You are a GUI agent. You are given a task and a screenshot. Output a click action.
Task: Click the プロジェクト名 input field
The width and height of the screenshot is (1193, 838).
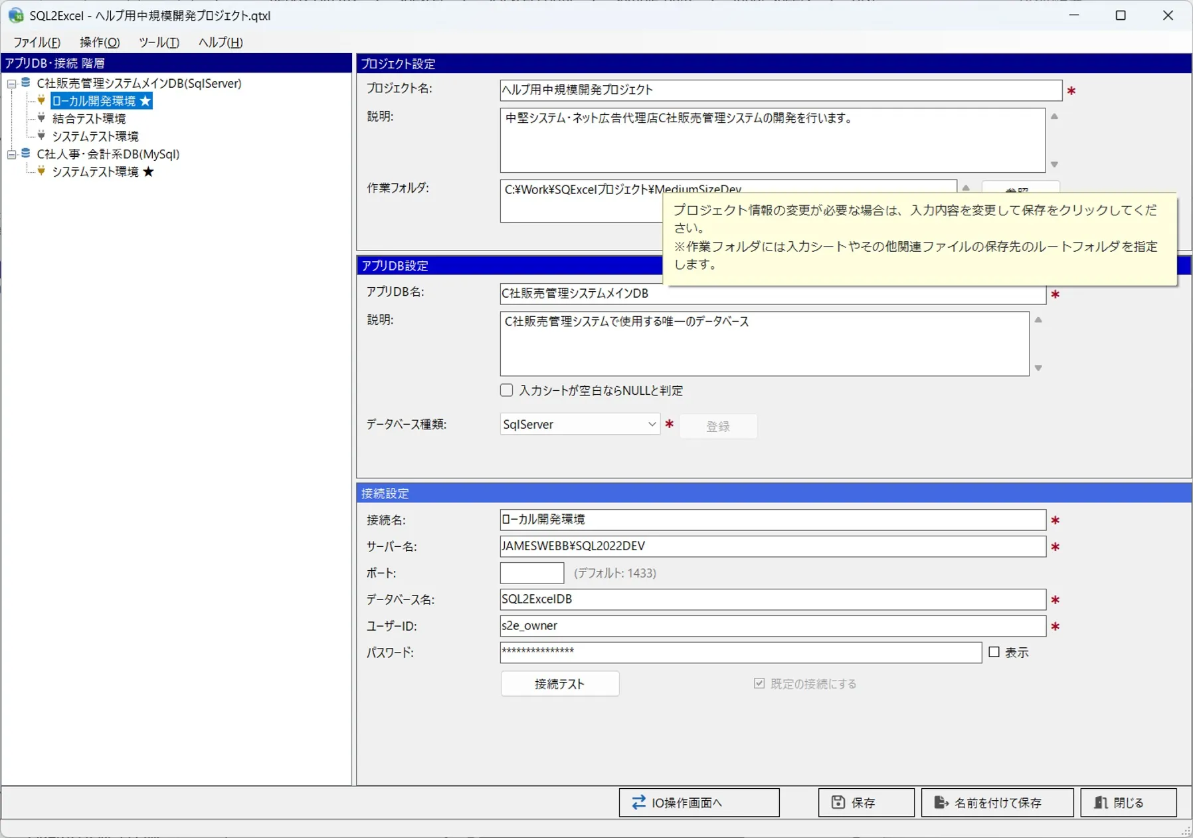pos(781,90)
